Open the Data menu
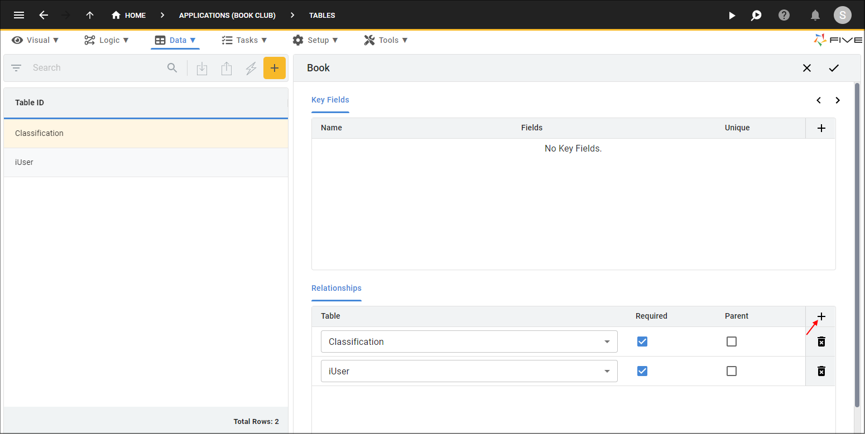 (x=175, y=40)
